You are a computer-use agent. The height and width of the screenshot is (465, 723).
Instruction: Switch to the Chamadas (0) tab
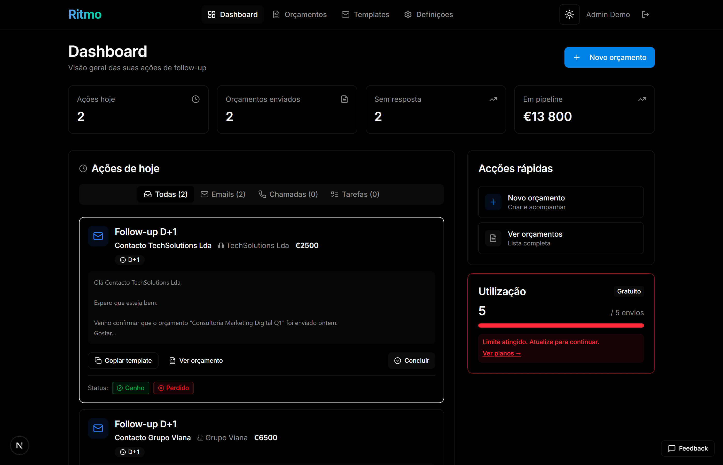click(x=288, y=194)
